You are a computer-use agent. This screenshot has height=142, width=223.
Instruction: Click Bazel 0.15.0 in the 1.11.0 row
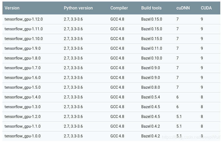[152, 29]
